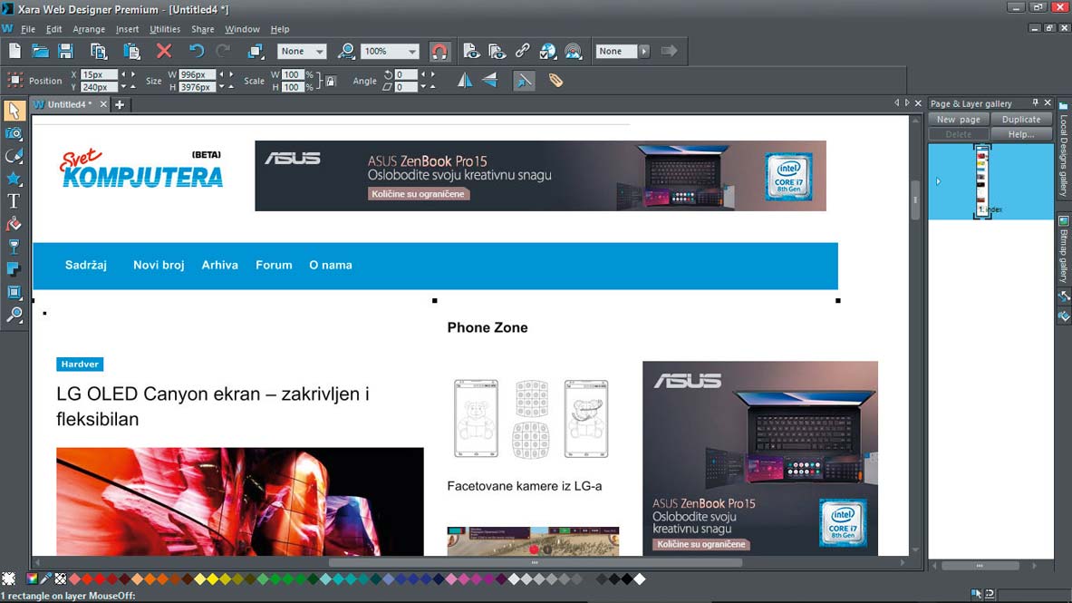Click the gallery Help... button
The width and height of the screenshot is (1072, 603).
(x=1021, y=134)
